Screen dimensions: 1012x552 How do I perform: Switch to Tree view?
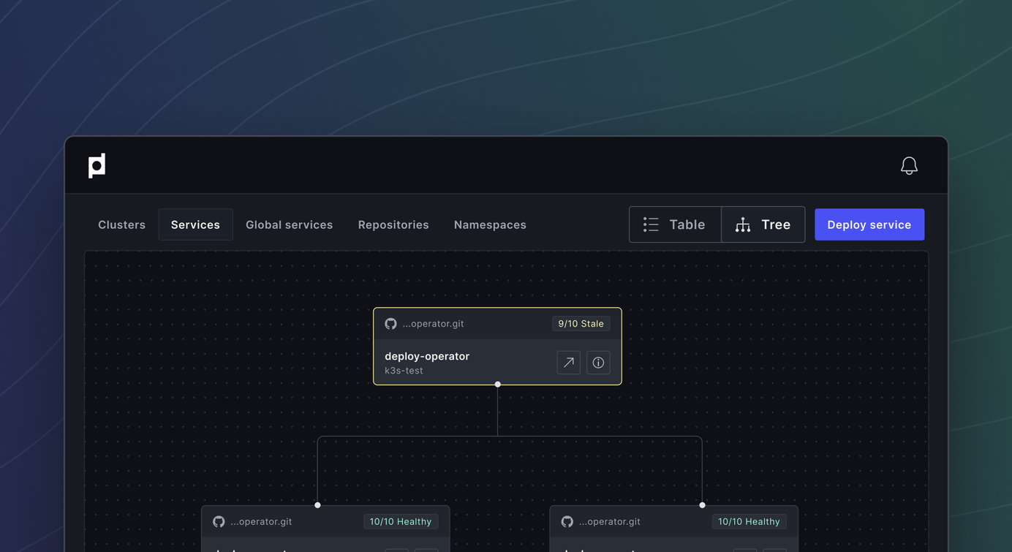pyautogui.click(x=763, y=224)
